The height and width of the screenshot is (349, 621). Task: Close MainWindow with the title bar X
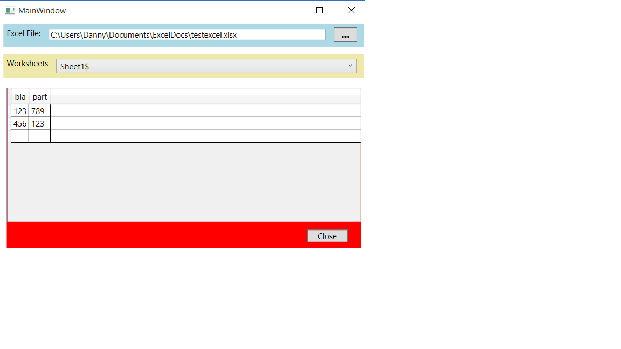tap(351, 10)
